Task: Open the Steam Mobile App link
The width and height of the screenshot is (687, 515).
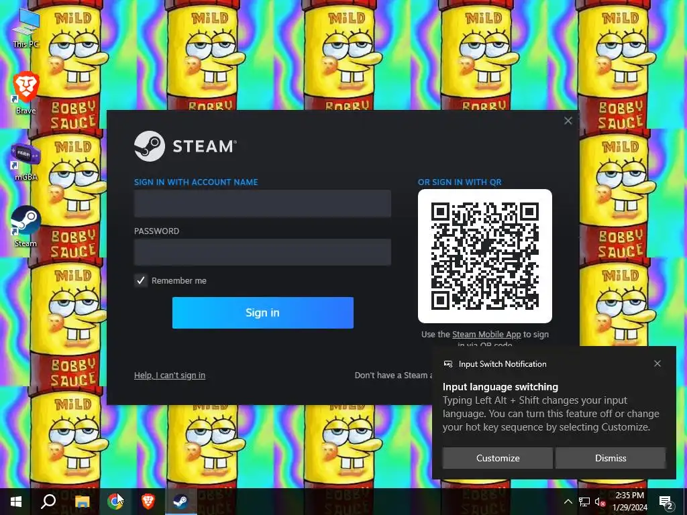Action: click(x=486, y=334)
